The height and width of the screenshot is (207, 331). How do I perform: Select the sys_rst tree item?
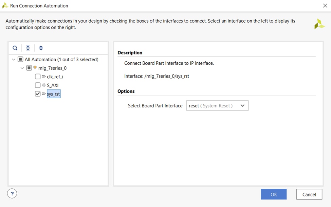(x=54, y=94)
